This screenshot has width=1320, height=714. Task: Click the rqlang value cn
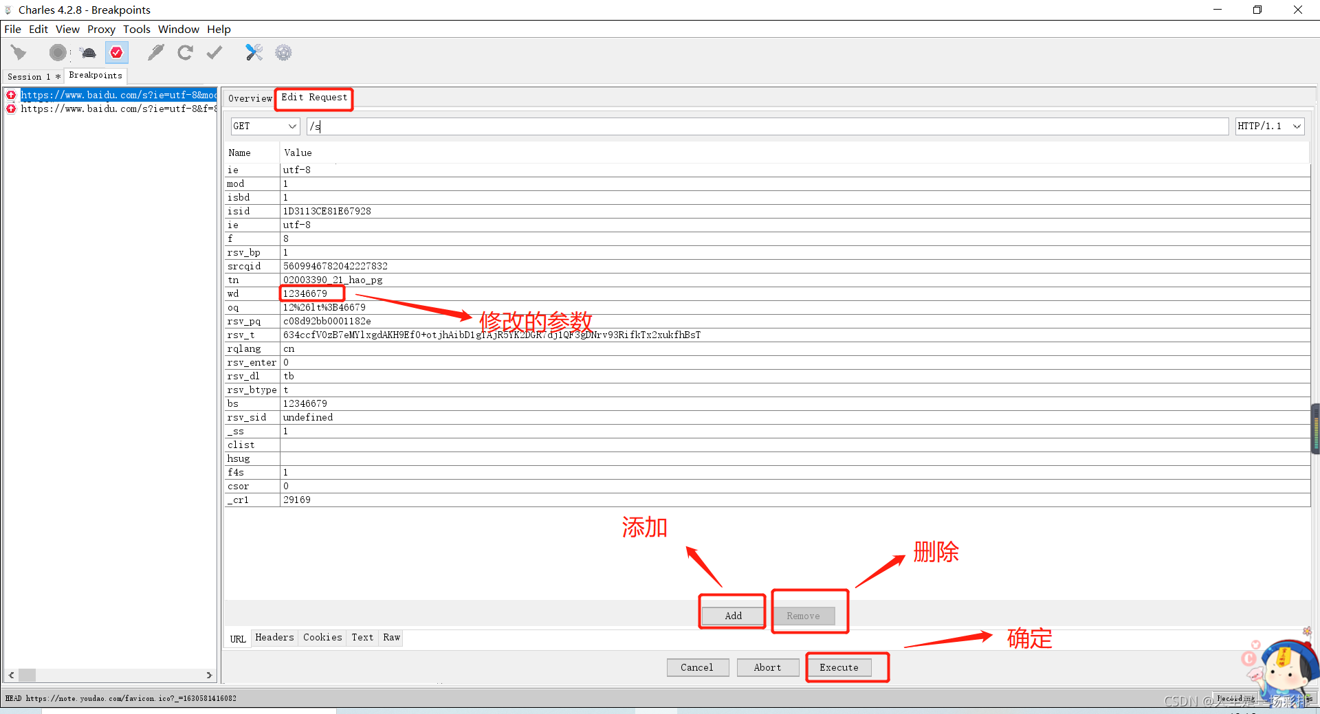tap(289, 348)
